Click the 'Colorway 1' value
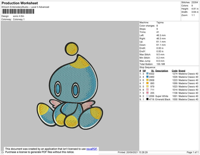The width and height of the screenshot is (200, 155). click(19, 19)
